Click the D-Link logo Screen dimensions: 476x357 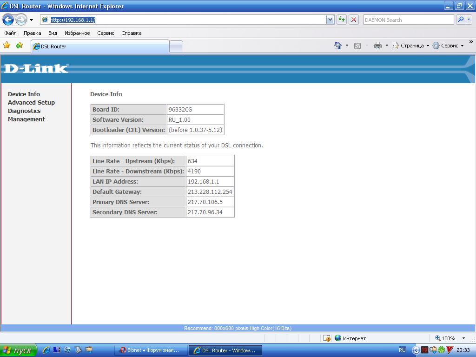click(x=36, y=69)
